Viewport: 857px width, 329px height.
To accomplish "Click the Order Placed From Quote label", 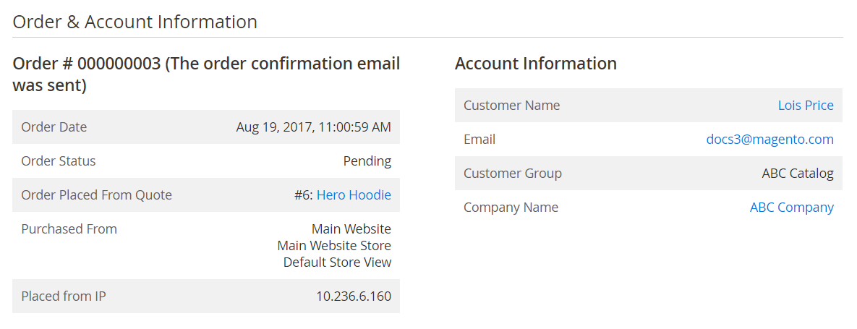I will pyautogui.click(x=97, y=195).
